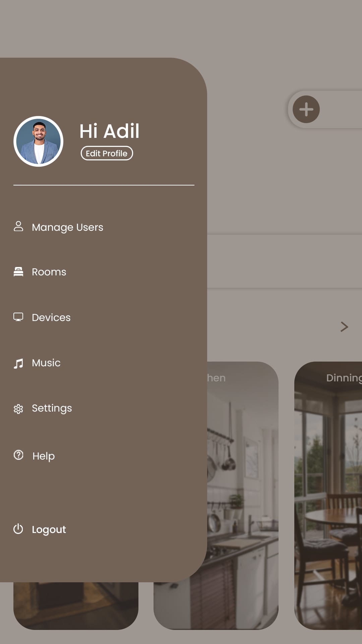Click the Music note icon

tap(18, 363)
